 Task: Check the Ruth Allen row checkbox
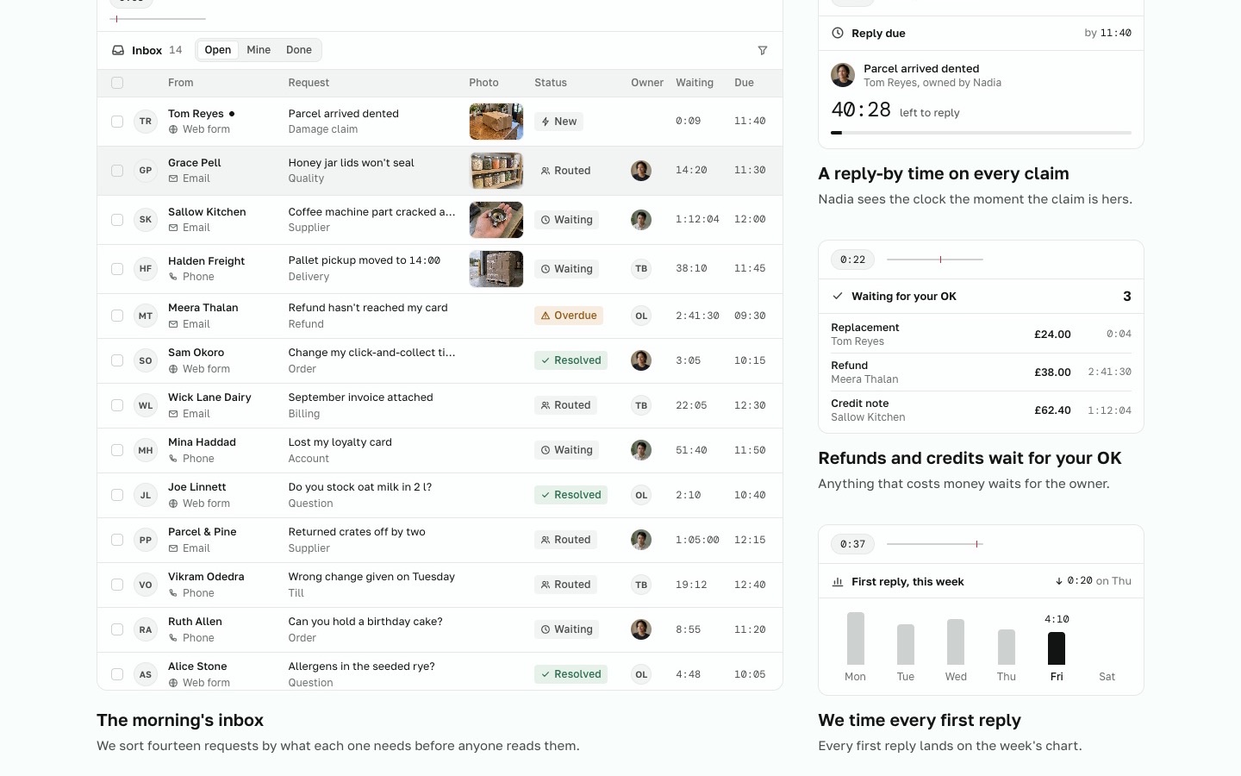[x=117, y=629]
